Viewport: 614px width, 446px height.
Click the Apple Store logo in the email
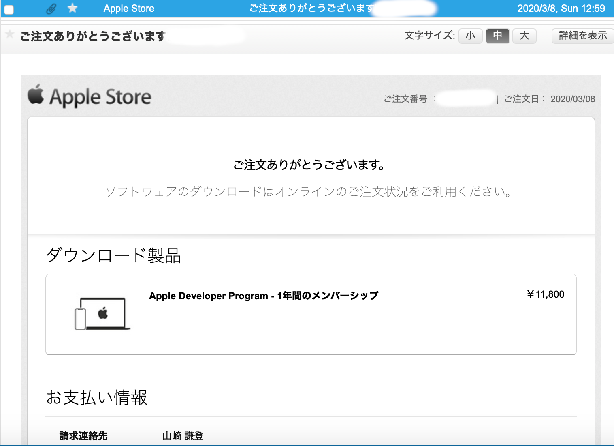pos(90,96)
